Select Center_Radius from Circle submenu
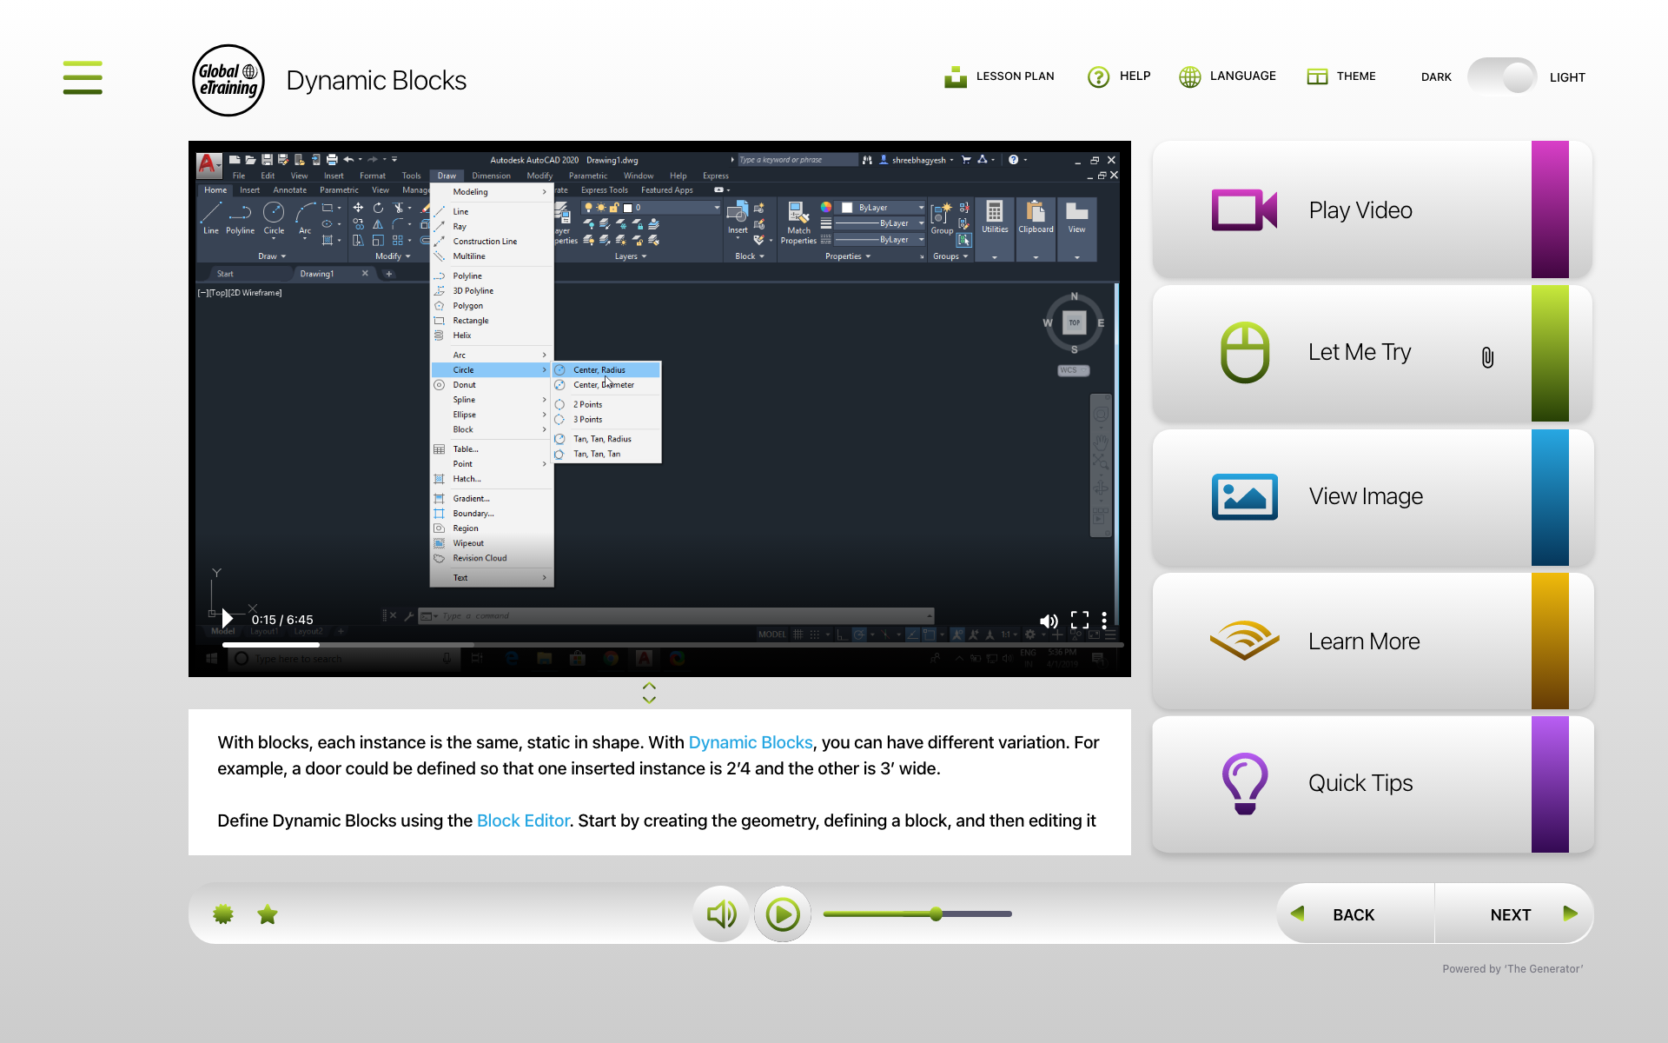This screenshot has height=1043, width=1668. click(x=600, y=369)
